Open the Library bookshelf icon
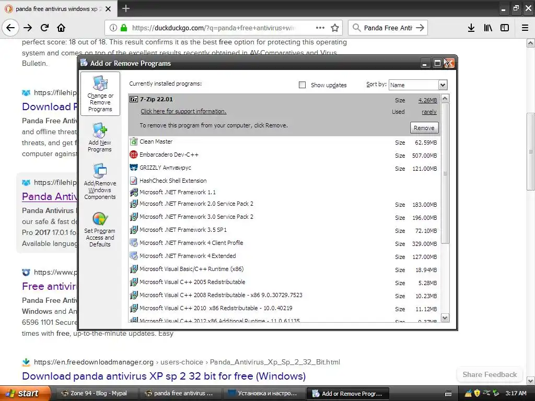This screenshot has height=401, width=535. pos(488,28)
